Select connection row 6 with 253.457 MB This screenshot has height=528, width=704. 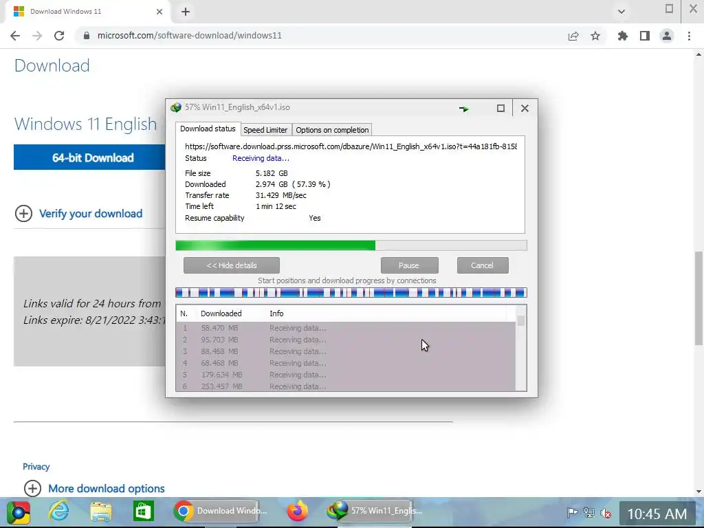345,386
